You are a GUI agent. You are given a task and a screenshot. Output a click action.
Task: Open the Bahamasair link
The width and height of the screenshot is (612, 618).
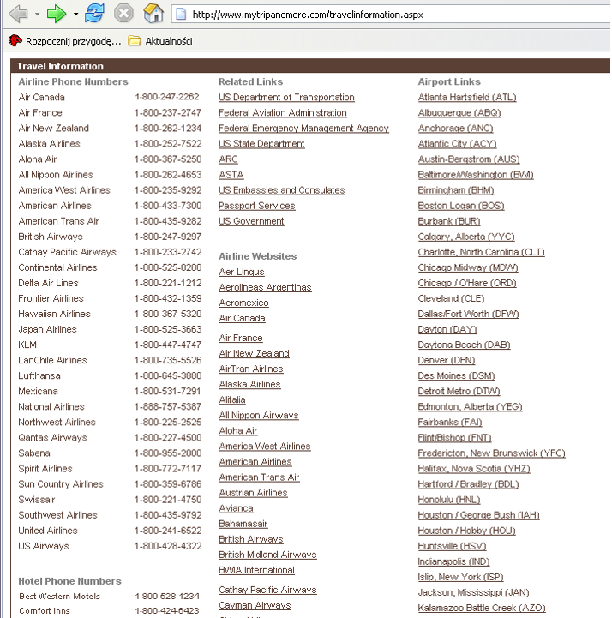point(243,524)
